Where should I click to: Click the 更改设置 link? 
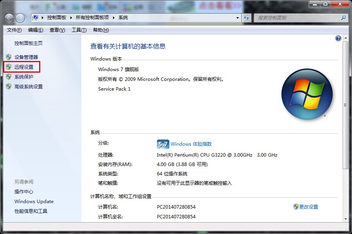coord(308,207)
